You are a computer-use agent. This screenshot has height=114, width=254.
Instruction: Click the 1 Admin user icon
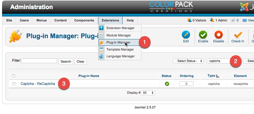[x=212, y=20]
